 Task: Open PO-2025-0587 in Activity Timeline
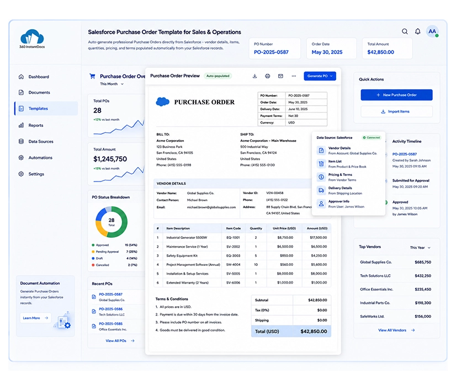(404, 154)
